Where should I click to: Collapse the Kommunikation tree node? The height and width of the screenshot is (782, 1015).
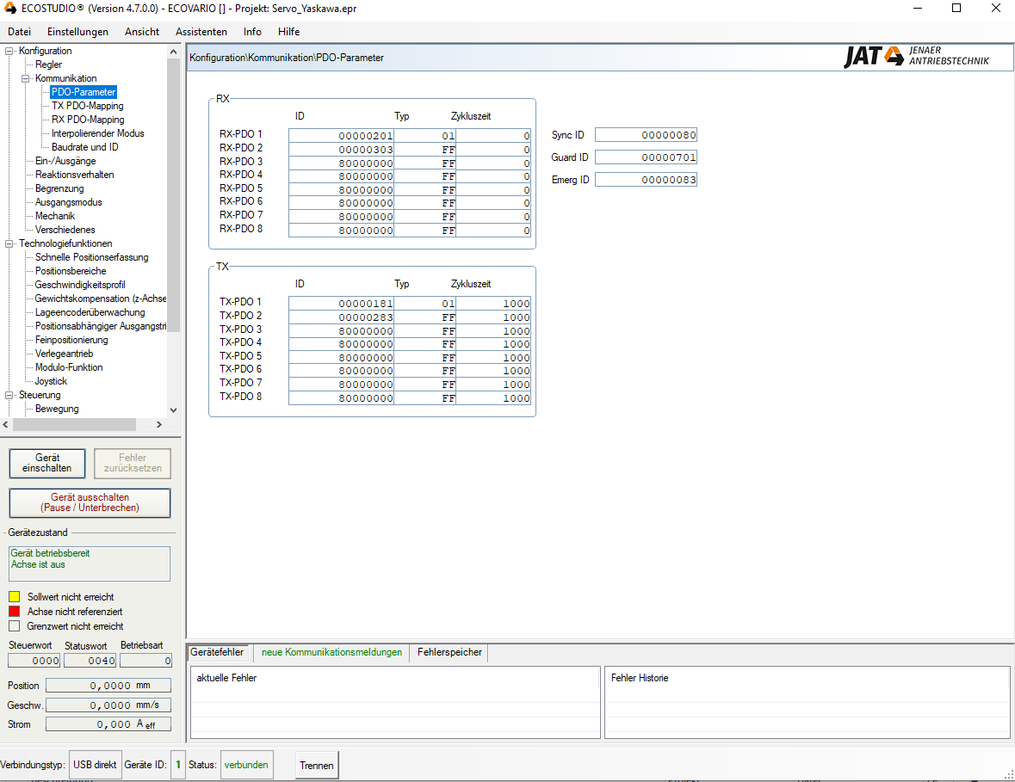pos(25,78)
